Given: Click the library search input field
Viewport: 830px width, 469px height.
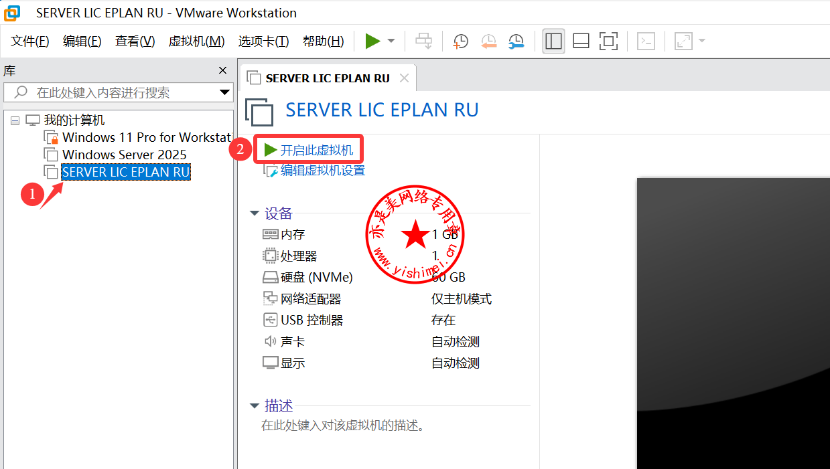Looking at the screenshot, I should pyautogui.click(x=114, y=92).
